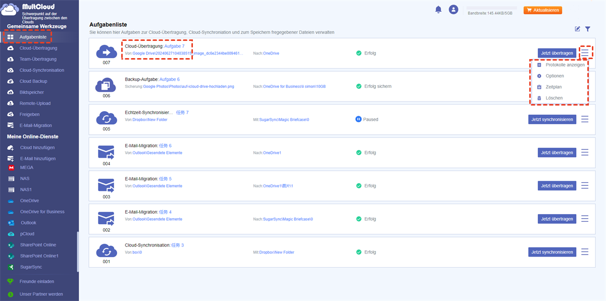Choose Löschen in the dropdown menu
The height and width of the screenshot is (301, 606).
point(554,98)
